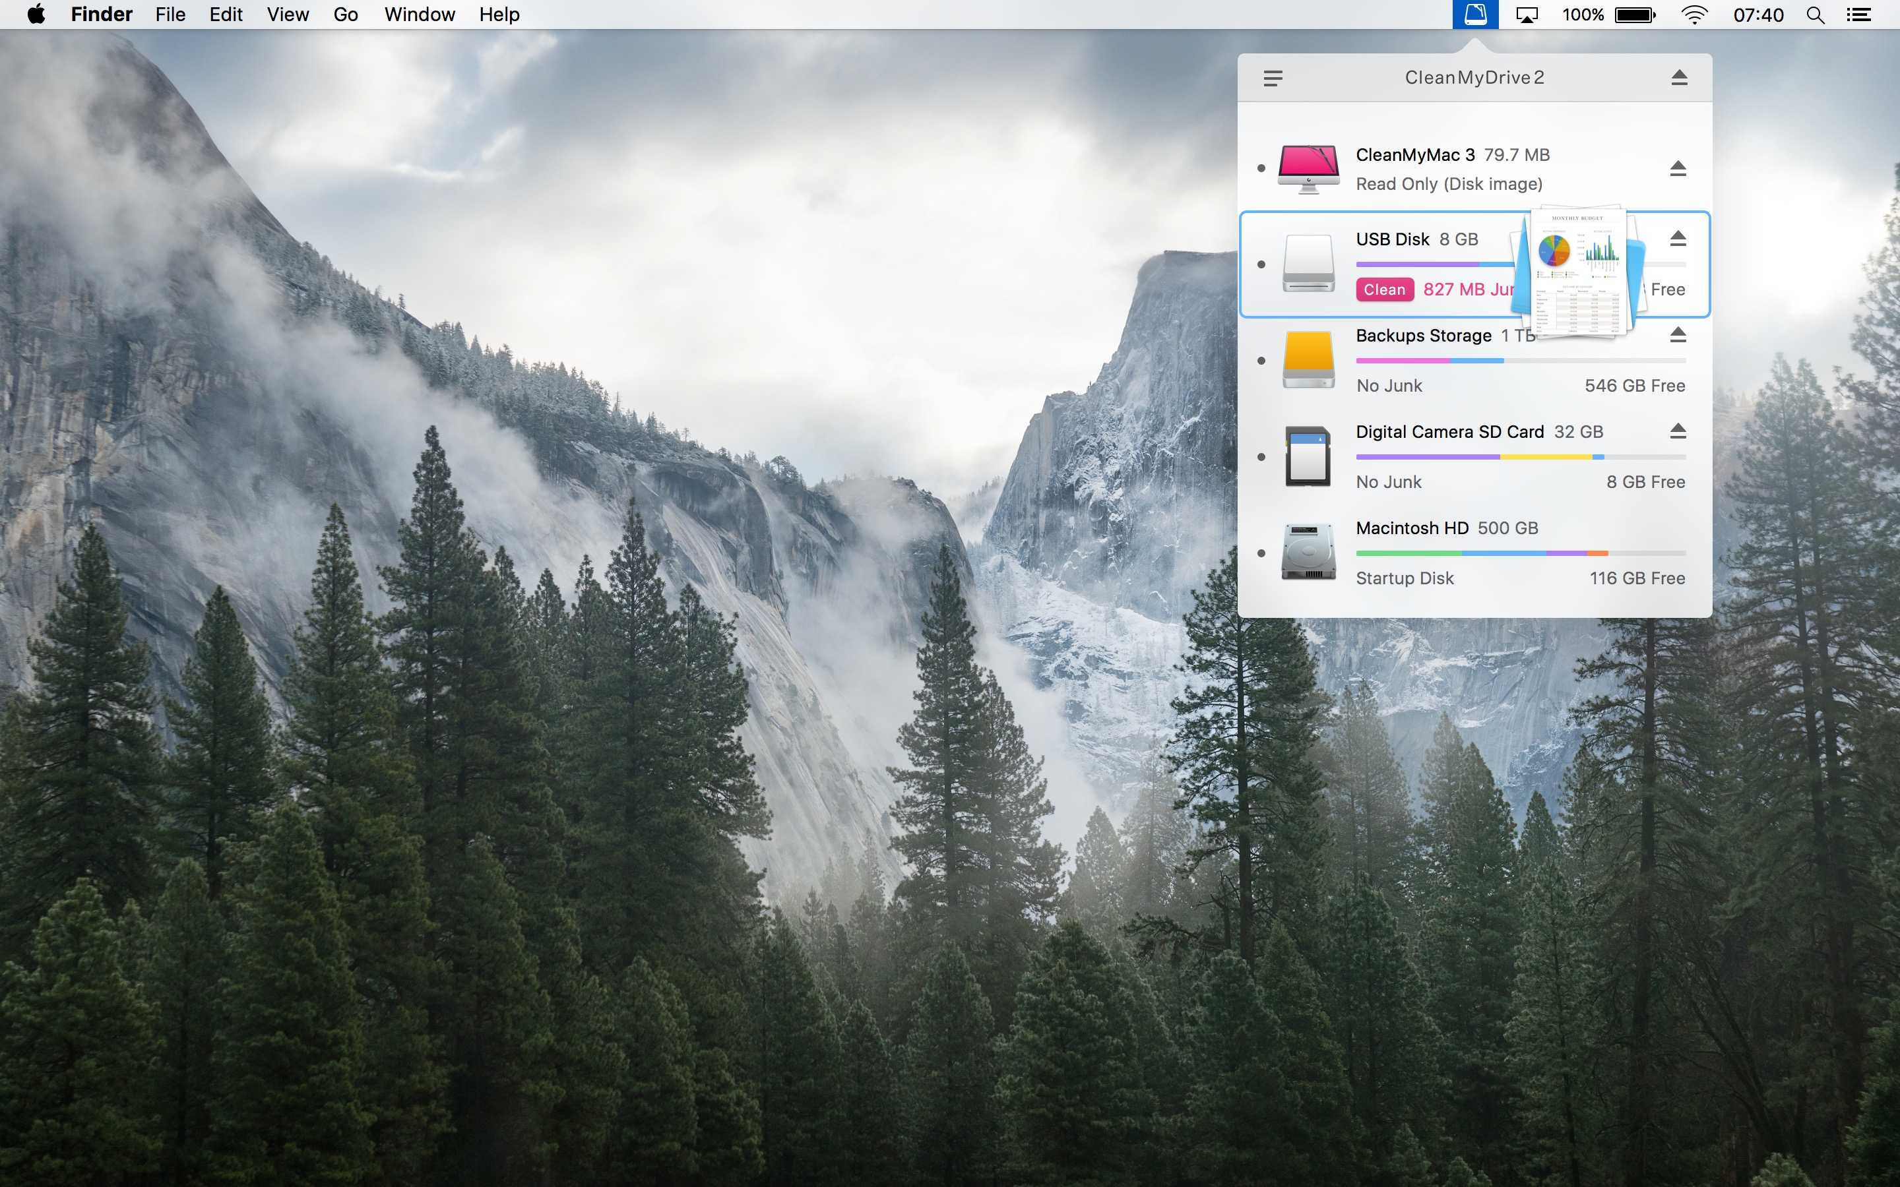Image resolution: width=1900 pixels, height=1187 pixels.
Task: Click the Backups Storage usage bar
Action: click(x=1520, y=361)
